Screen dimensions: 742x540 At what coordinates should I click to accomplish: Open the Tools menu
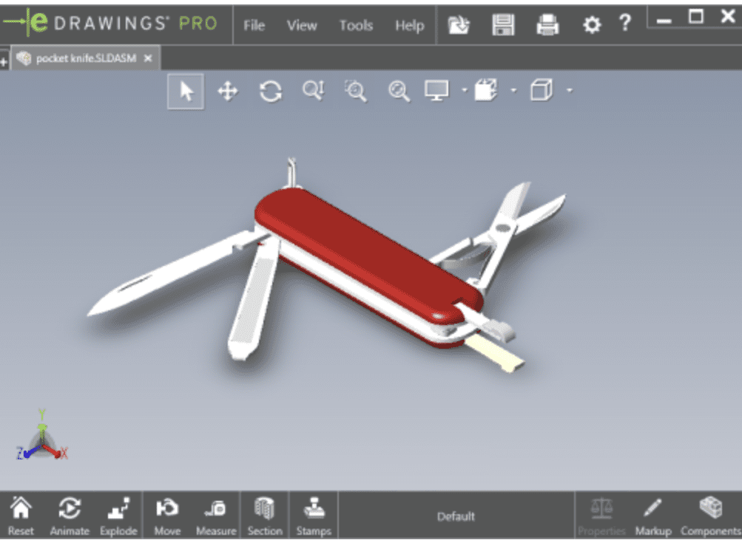coord(356,25)
